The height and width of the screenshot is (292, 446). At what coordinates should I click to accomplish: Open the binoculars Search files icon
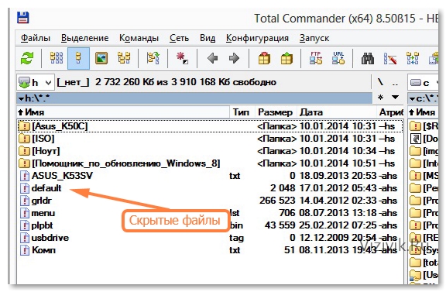click(x=368, y=59)
